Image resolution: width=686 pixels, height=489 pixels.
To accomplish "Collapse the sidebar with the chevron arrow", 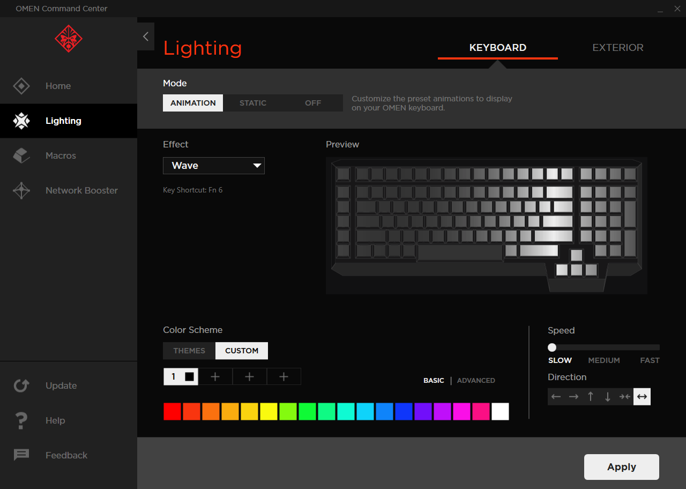I will (146, 36).
